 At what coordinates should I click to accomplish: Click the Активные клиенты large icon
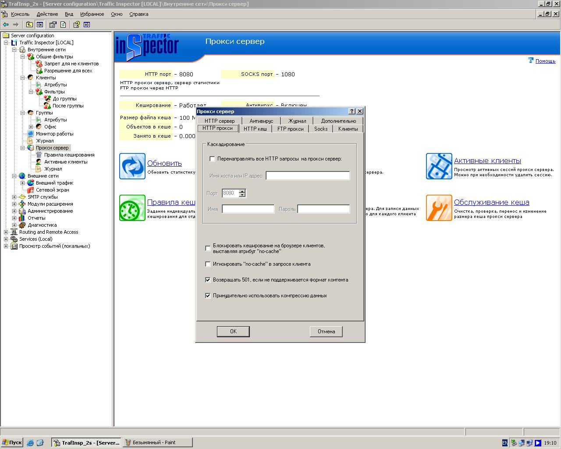pyautogui.click(x=439, y=166)
